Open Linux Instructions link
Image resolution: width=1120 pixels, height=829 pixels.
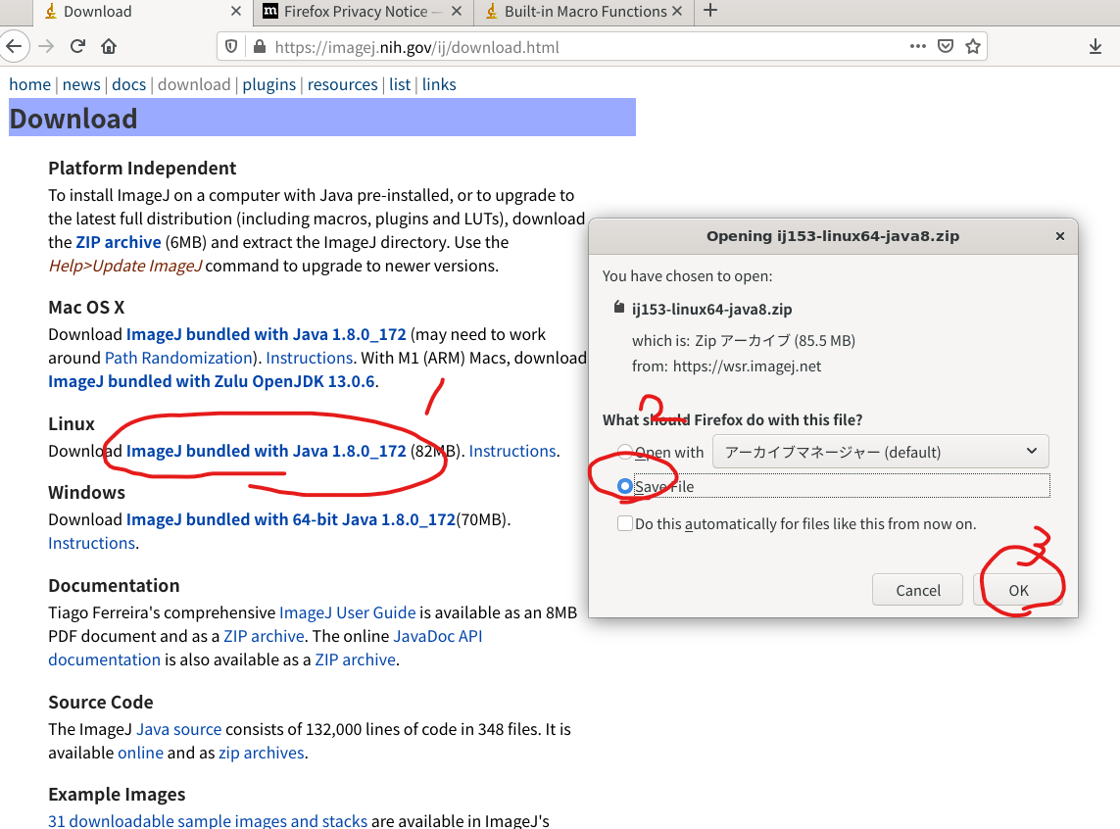pos(512,451)
